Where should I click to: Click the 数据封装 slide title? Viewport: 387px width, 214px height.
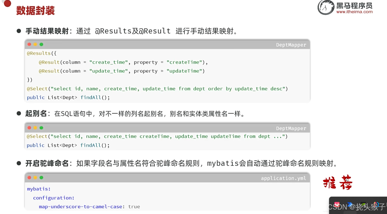click(x=35, y=11)
